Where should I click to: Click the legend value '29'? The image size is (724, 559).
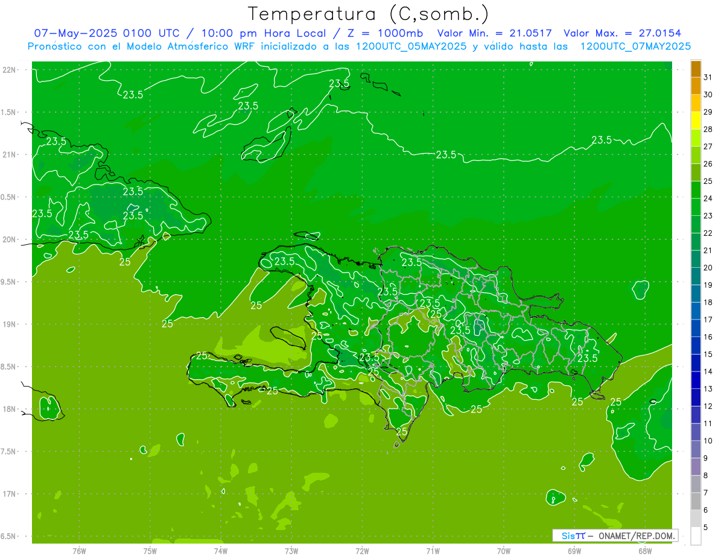pyautogui.click(x=708, y=112)
